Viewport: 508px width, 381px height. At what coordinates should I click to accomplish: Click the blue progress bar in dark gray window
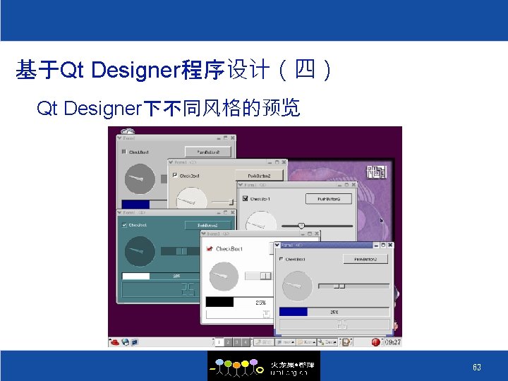pos(144,204)
